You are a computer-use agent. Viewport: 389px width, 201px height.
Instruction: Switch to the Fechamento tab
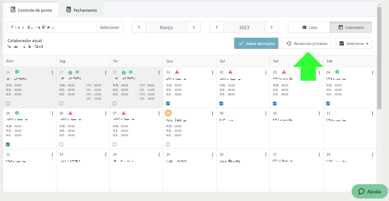click(x=81, y=10)
